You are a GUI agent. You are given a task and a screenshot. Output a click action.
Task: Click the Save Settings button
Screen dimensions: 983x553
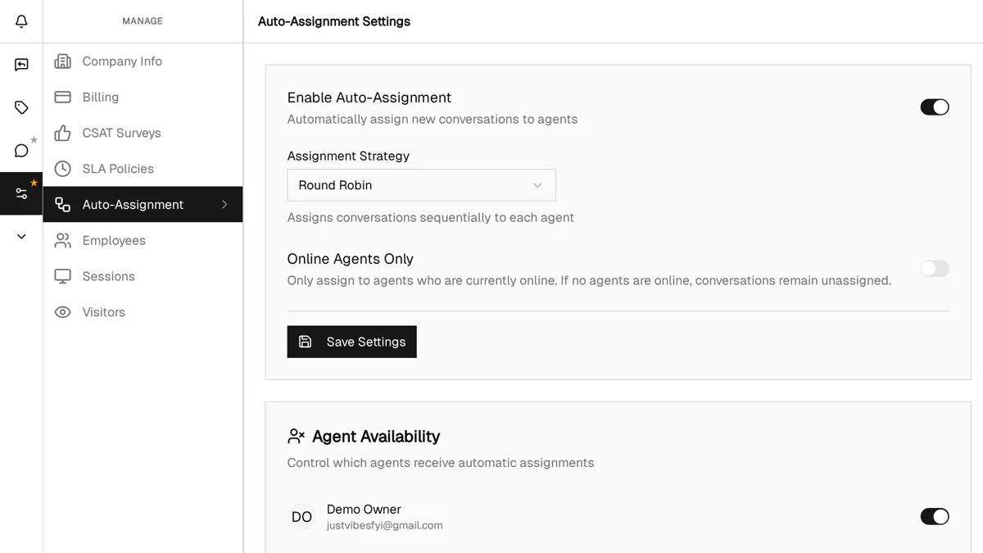pos(351,342)
